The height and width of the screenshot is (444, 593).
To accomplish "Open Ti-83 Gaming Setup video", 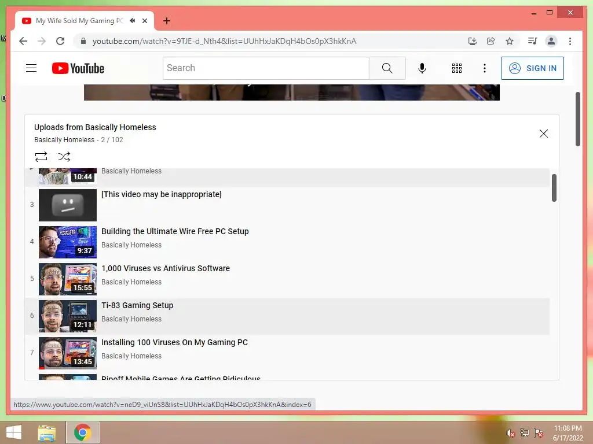I will pos(137,305).
